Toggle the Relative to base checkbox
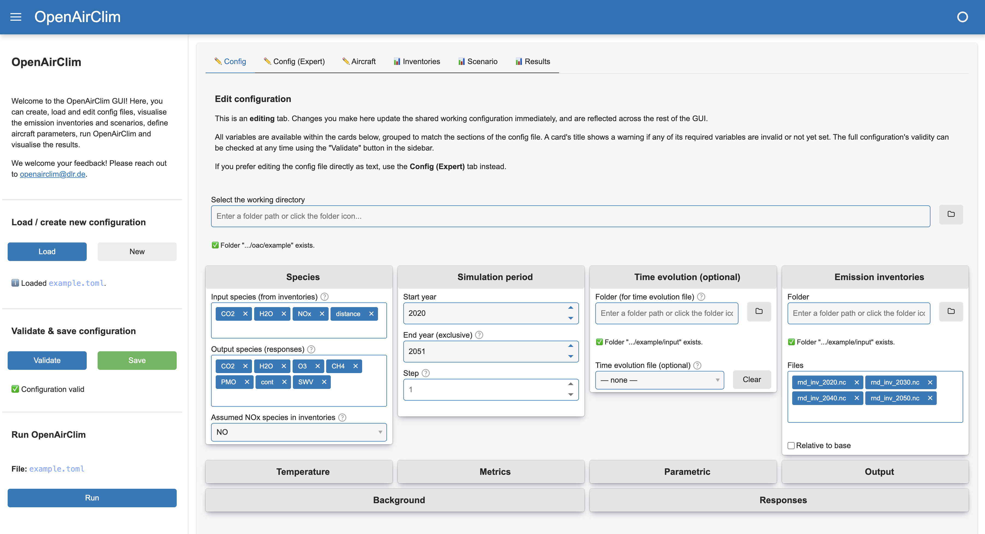The width and height of the screenshot is (985, 534). click(x=791, y=446)
